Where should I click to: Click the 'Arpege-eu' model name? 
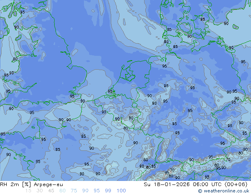click(48, 185)
